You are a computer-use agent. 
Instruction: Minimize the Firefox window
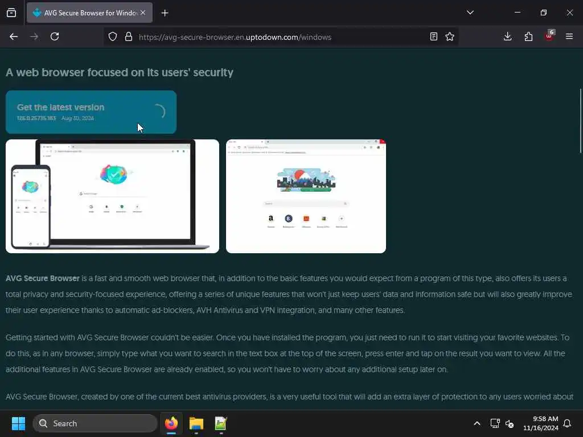click(517, 13)
